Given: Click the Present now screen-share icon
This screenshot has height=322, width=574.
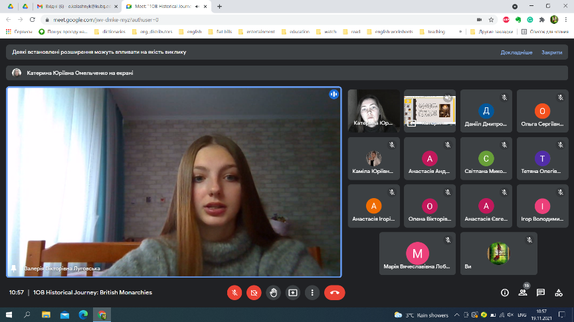Looking at the screenshot, I should coord(292,292).
